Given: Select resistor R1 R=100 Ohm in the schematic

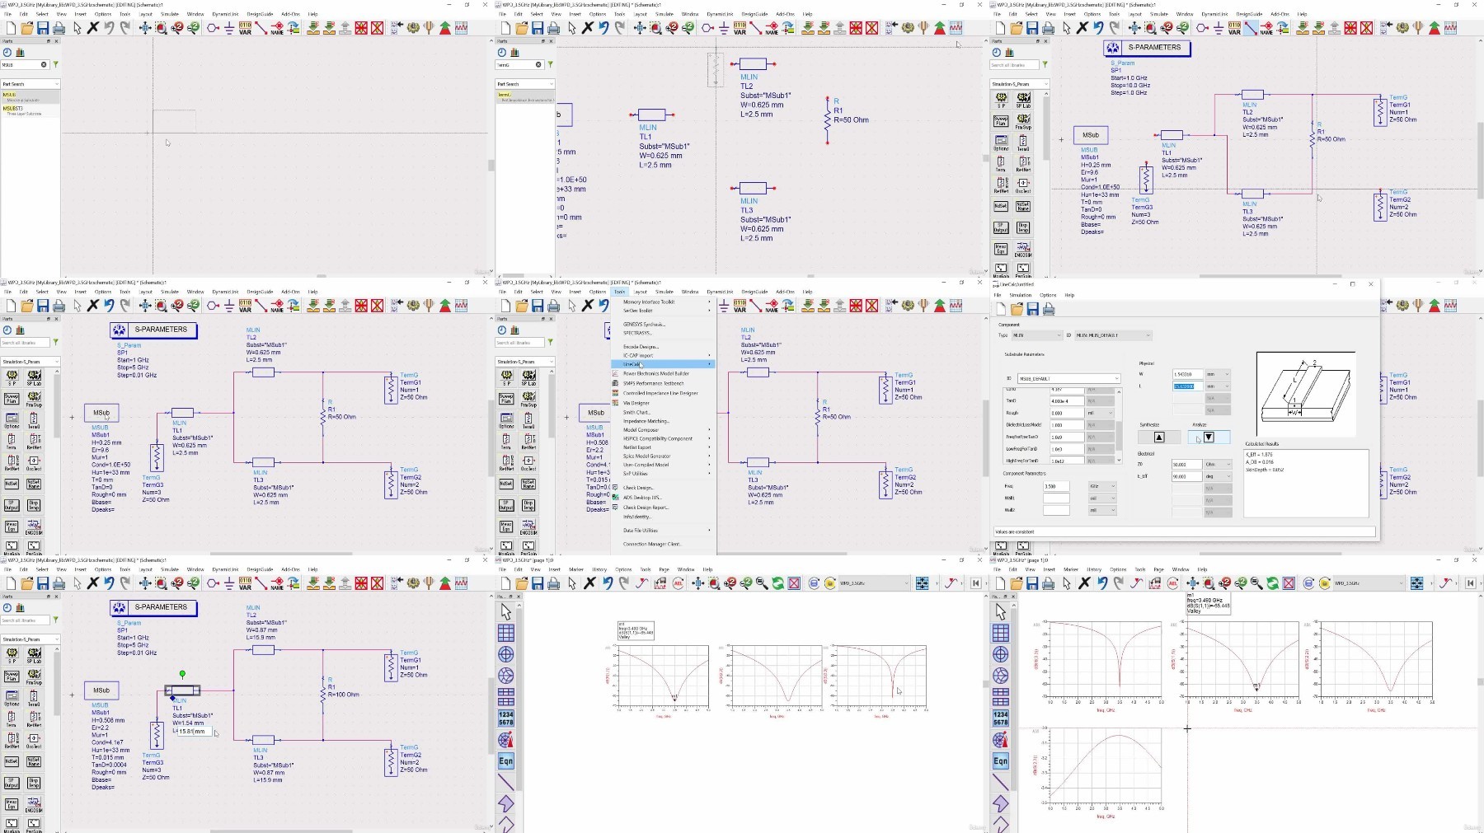Looking at the screenshot, I should click(323, 695).
